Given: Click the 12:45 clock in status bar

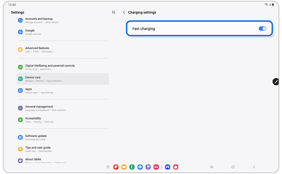Looking at the screenshot, I should click(12, 5).
